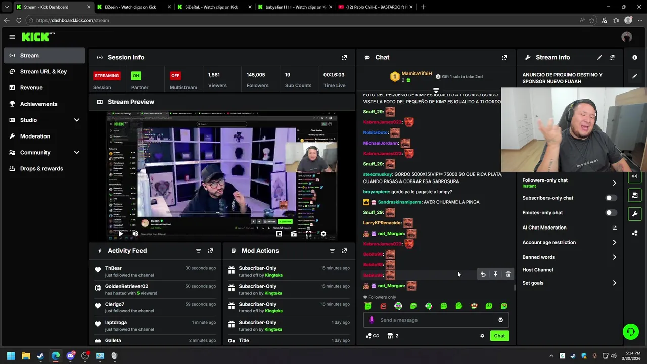Click MamitaYifaiH in gift leaderboard
This screenshot has height=364, width=647.
click(x=417, y=74)
